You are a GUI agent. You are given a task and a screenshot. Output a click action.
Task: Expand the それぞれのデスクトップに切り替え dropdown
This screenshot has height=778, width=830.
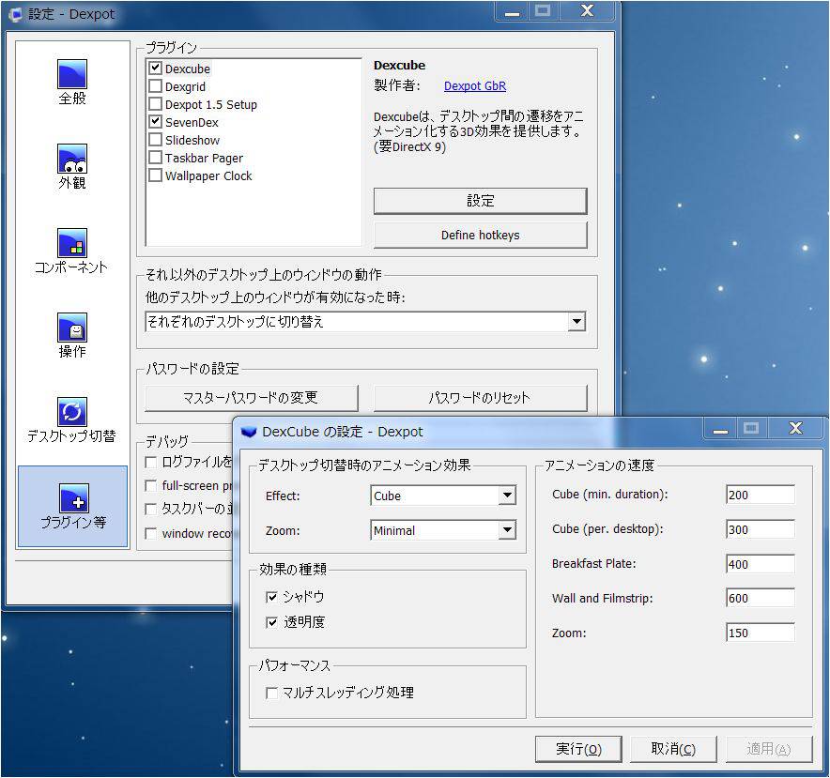click(365, 322)
